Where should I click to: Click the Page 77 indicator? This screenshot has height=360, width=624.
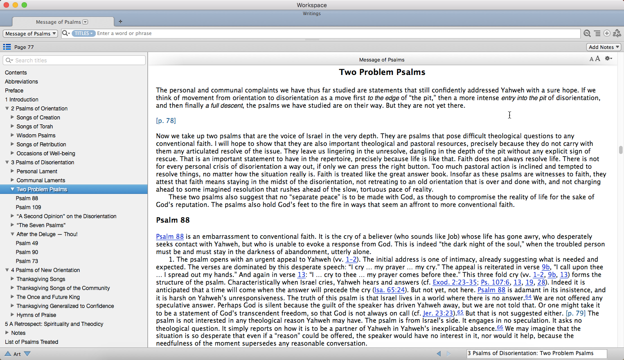[24, 47]
